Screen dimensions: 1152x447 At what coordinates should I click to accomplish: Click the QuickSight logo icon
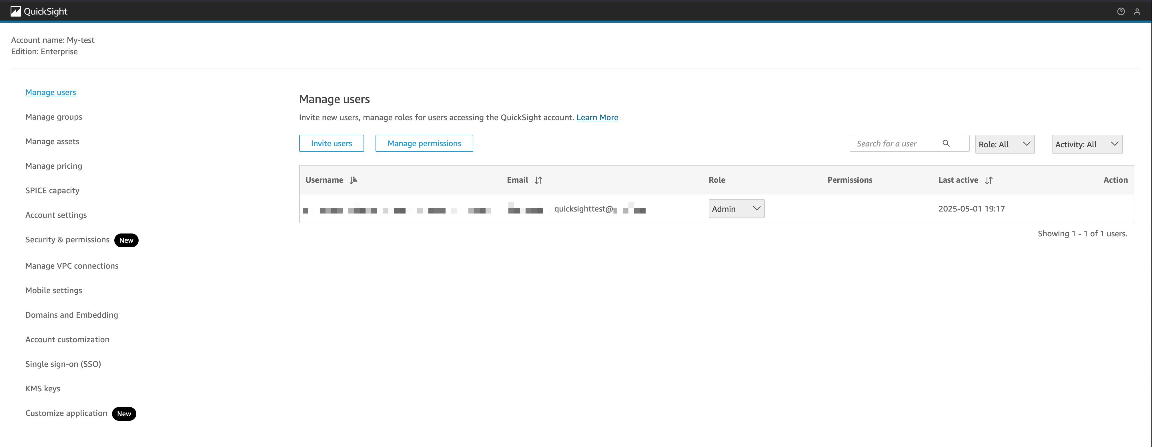coord(16,11)
